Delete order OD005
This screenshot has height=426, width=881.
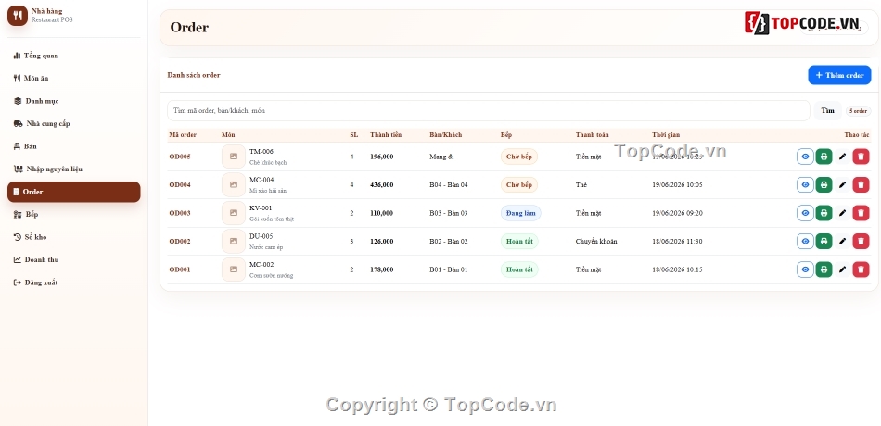coord(861,157)
